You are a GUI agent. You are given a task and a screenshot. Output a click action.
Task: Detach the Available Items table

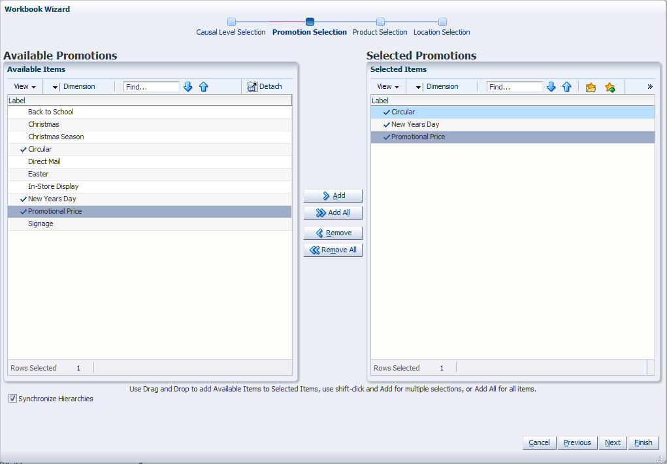(x=265, y=86)
